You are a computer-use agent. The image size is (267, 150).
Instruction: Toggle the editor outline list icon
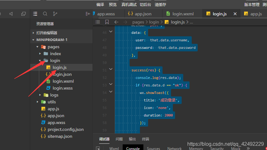click(x=98, y=22)
